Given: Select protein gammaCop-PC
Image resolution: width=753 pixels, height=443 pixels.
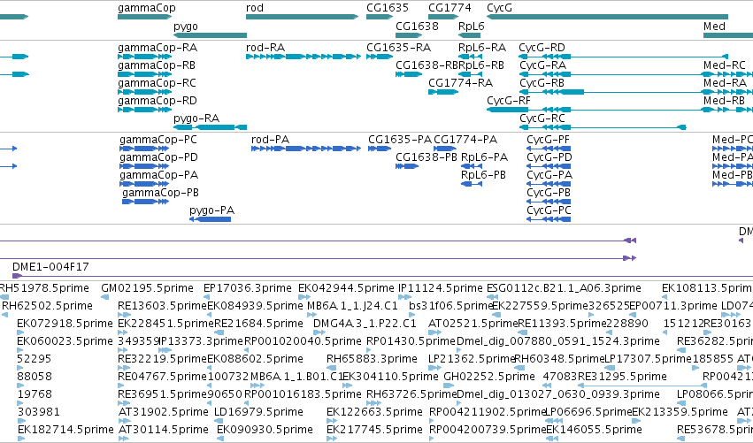Looking at the screenshot, I should point(144,149).
